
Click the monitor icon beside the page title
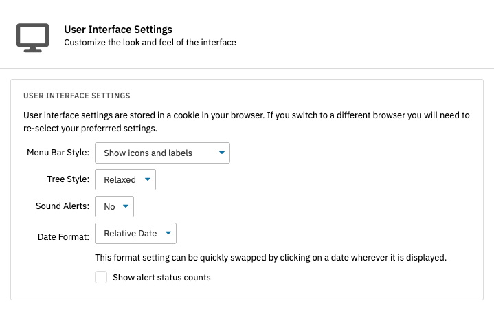point(32,37)
